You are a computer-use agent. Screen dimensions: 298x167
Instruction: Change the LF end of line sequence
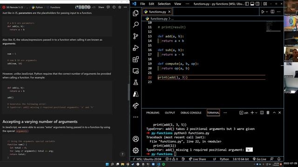(x=214, y=159)
